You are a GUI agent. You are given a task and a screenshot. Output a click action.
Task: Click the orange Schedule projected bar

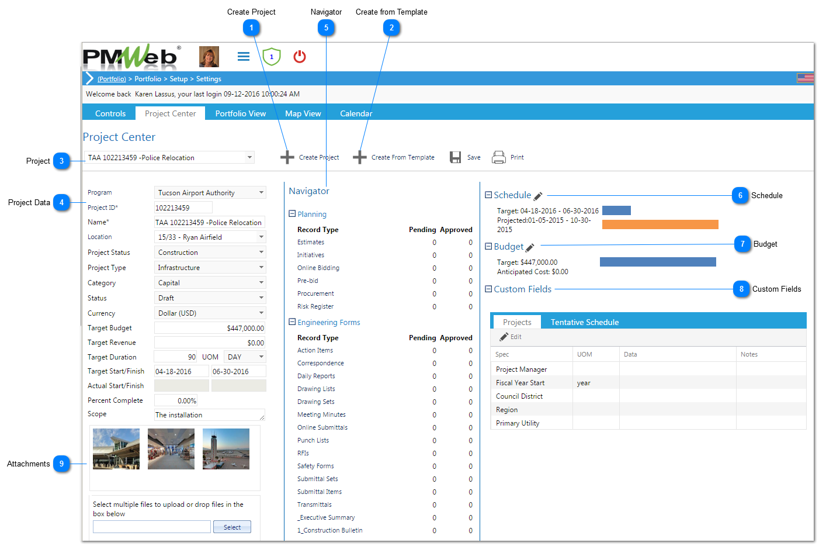tap(660, 224)
